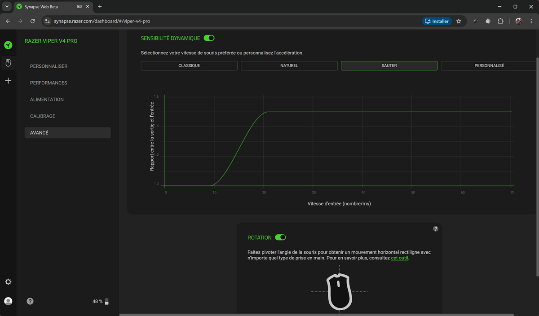Switch to Synapse Web Beta tab

[x=52, y=6]
